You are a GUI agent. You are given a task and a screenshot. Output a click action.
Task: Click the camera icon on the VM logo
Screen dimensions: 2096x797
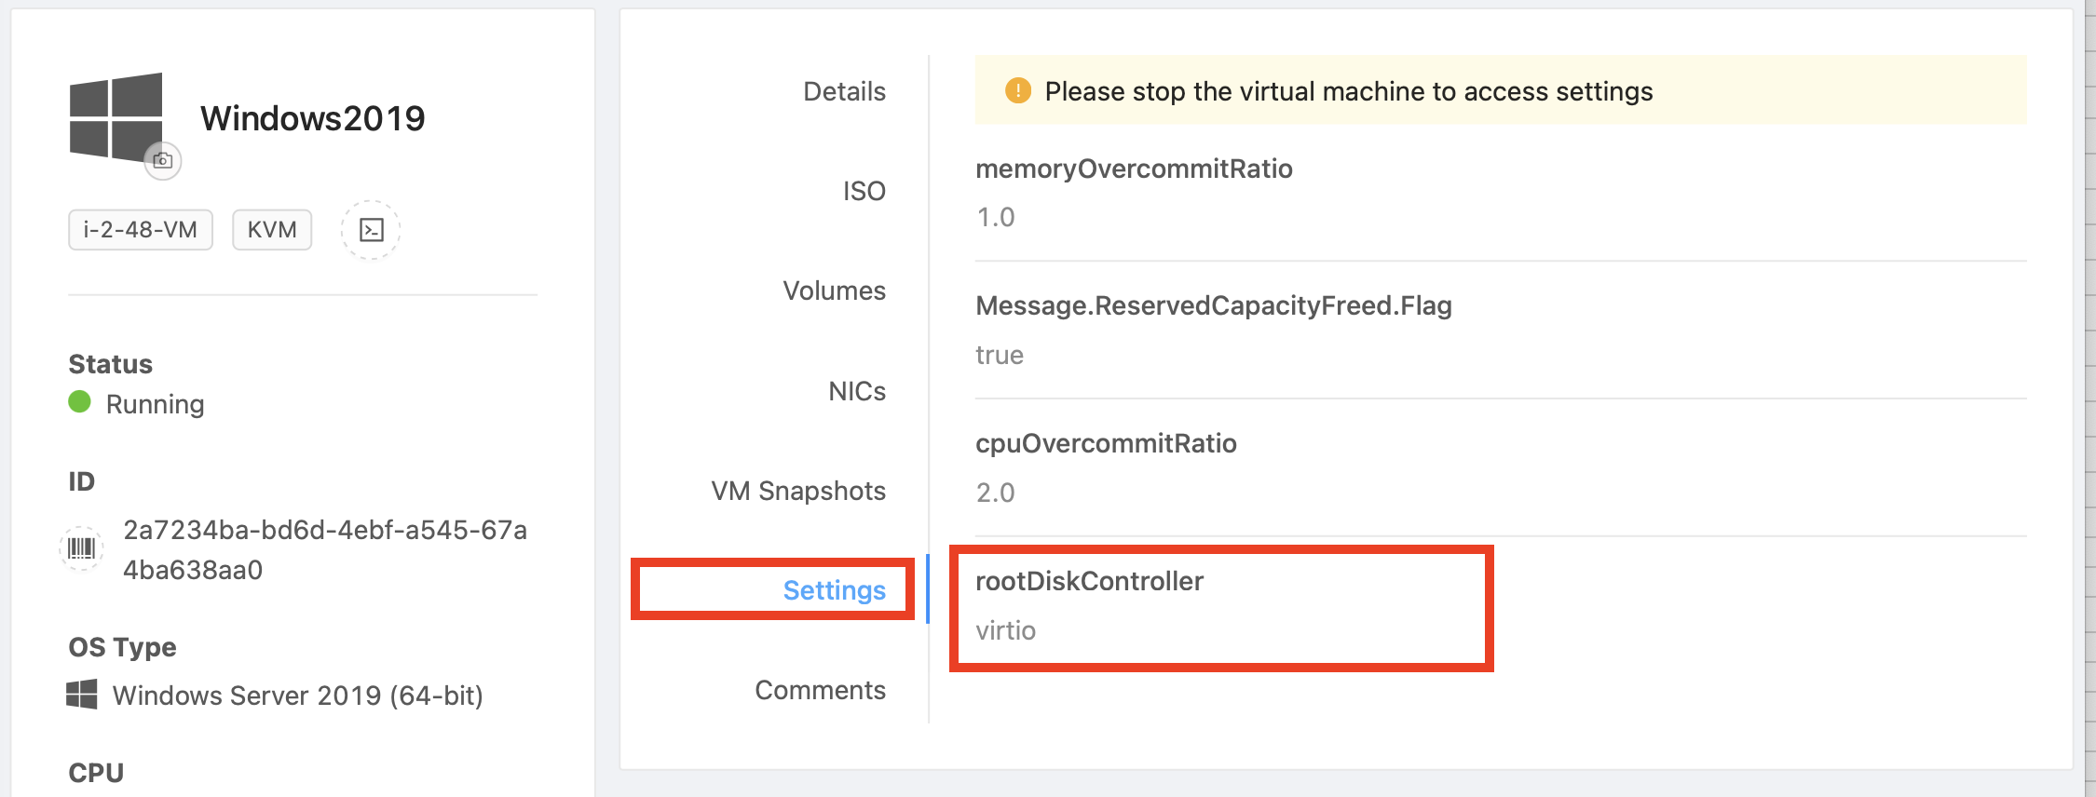pos(163,160)
